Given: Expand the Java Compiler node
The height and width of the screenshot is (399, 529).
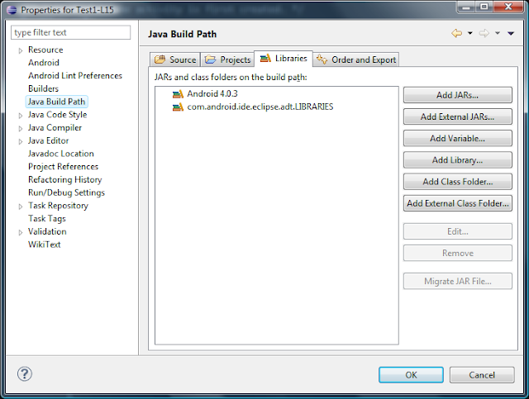Looking at the screenshot, I should pyautogui.click(x=21, y=129).
